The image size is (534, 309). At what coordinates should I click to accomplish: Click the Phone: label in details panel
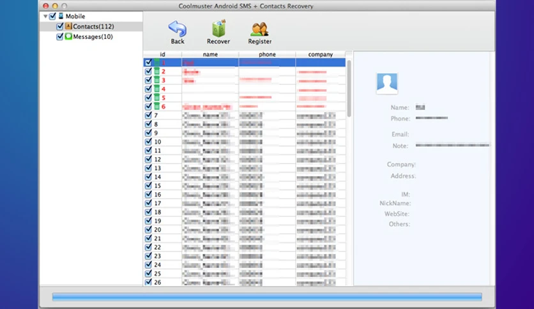pos(400,118)
